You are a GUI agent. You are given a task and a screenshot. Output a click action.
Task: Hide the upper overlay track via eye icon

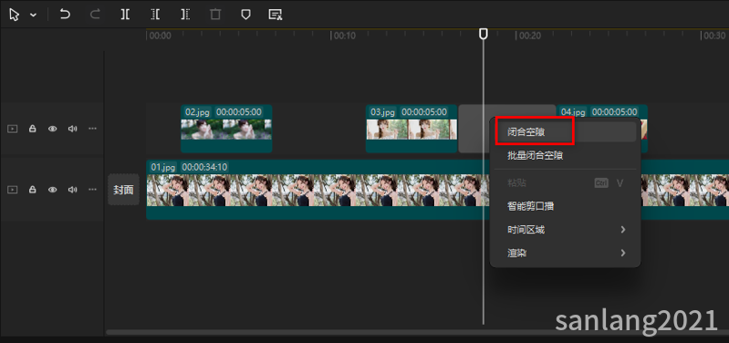tap(53, 129)
